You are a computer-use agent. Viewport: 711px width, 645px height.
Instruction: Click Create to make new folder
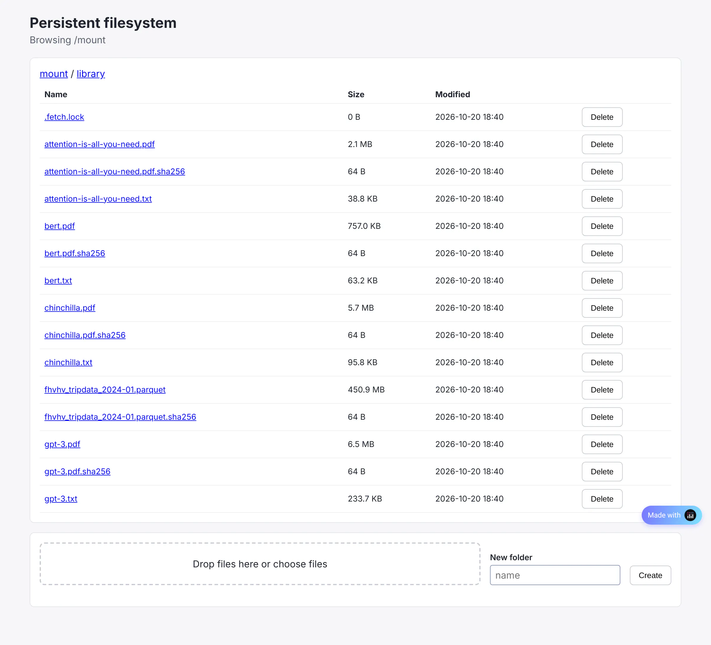click(x=650, y=575)
